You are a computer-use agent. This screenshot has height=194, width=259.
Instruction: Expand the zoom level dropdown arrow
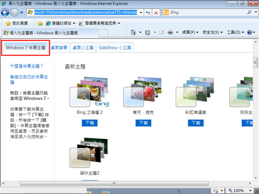coord(250,191)
